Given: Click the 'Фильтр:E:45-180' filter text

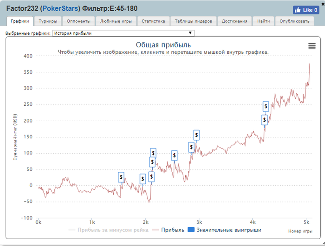Looking at the screenshot, I should 110,8.
